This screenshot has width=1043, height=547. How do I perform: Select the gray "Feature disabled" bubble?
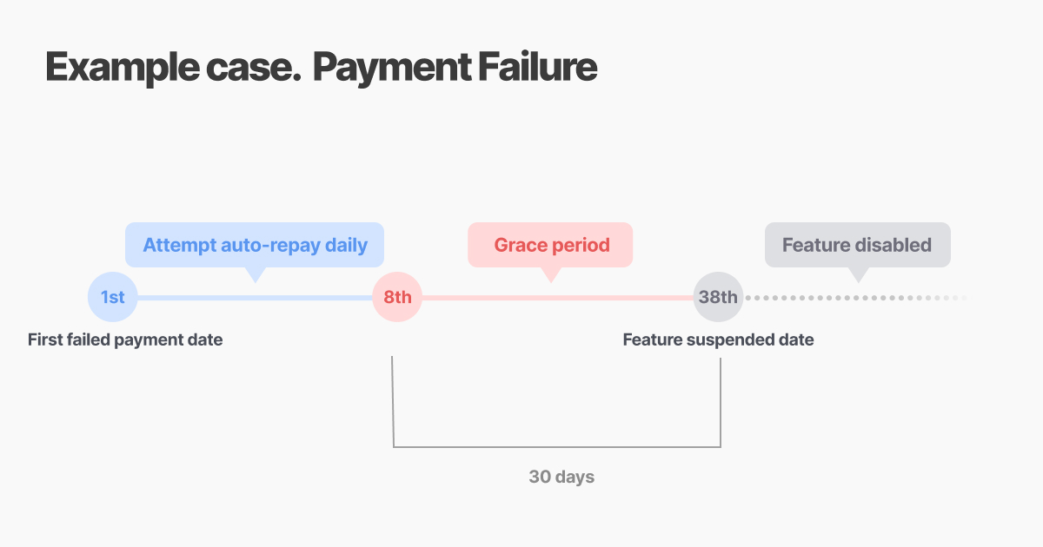point(857,245)
